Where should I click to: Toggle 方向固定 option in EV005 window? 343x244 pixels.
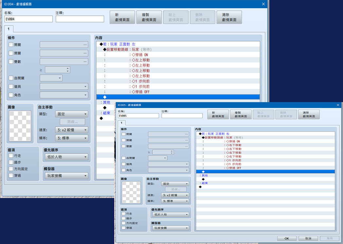[124, 223]
